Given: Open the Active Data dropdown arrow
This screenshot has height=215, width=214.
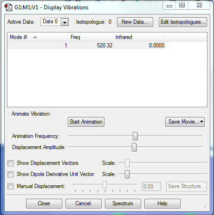Looking at the screenshot, I should [65, 22].
